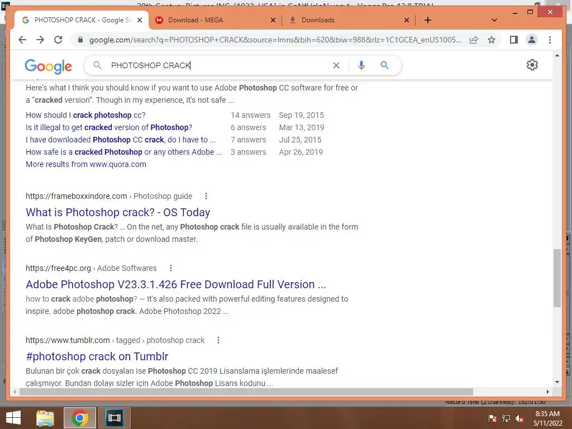Viewport: 572px width, 429px height.
Task: Bookmark this page with star icon
Action: [492, 40]
